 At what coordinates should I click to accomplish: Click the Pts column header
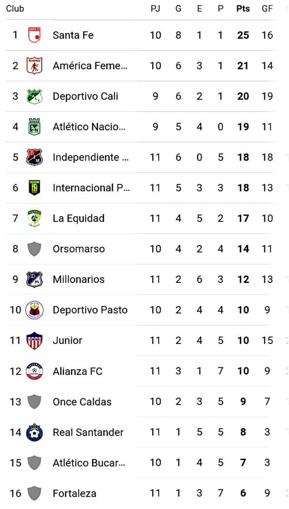coord(243,9)
